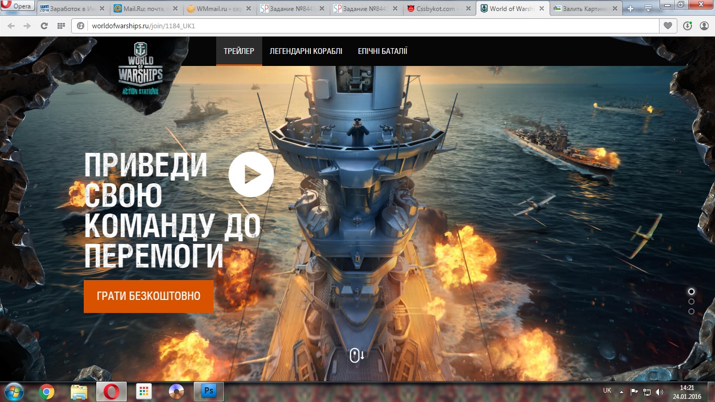Screen dimensions: 715x402
Task: Open the disc media app on taskbar
Action: pyautogui.click(x=176, y=392)
